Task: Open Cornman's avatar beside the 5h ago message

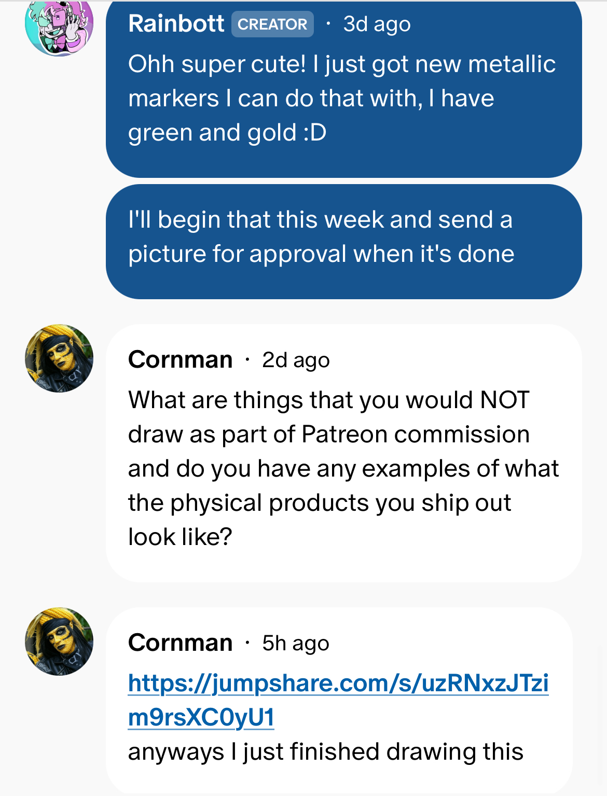Action: pos(59,641)
